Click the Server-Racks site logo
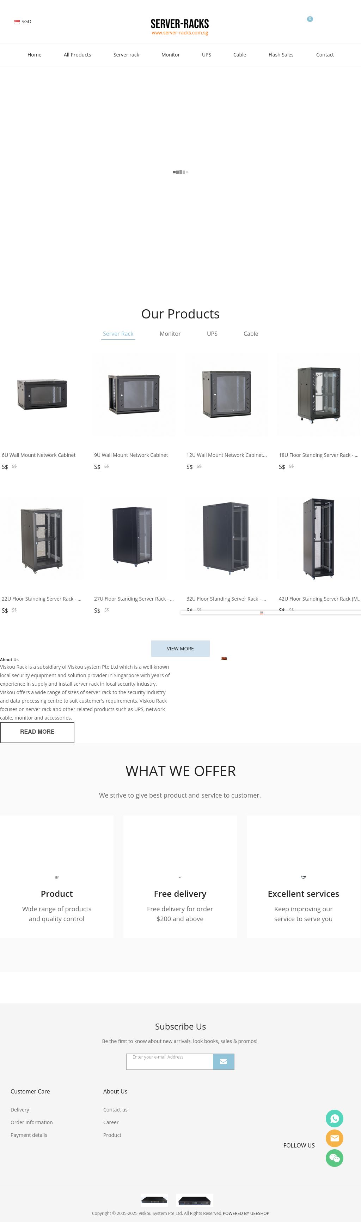361x1222 pixels. (x=180, y=26)
